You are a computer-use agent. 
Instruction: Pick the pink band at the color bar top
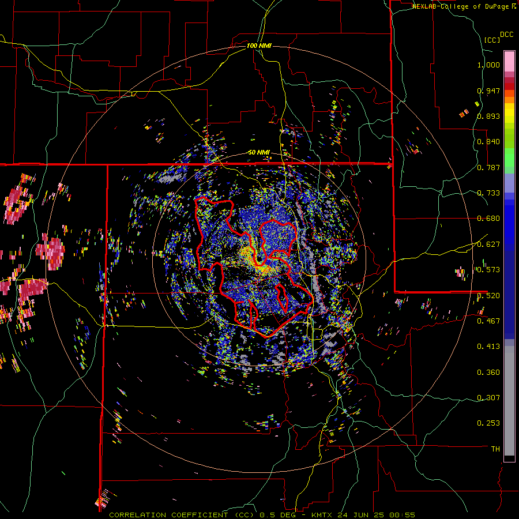[x=509, y=61]
